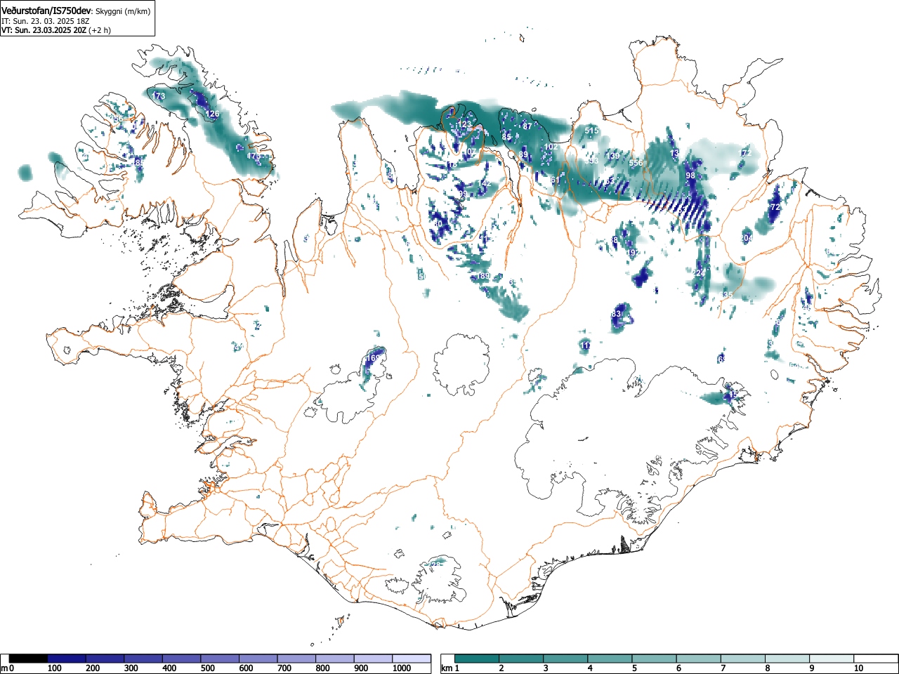Click the '300' tick label in the meter legend
This screenshot has width=899, height=674.
pyautogui.click(x=131, y=668)
